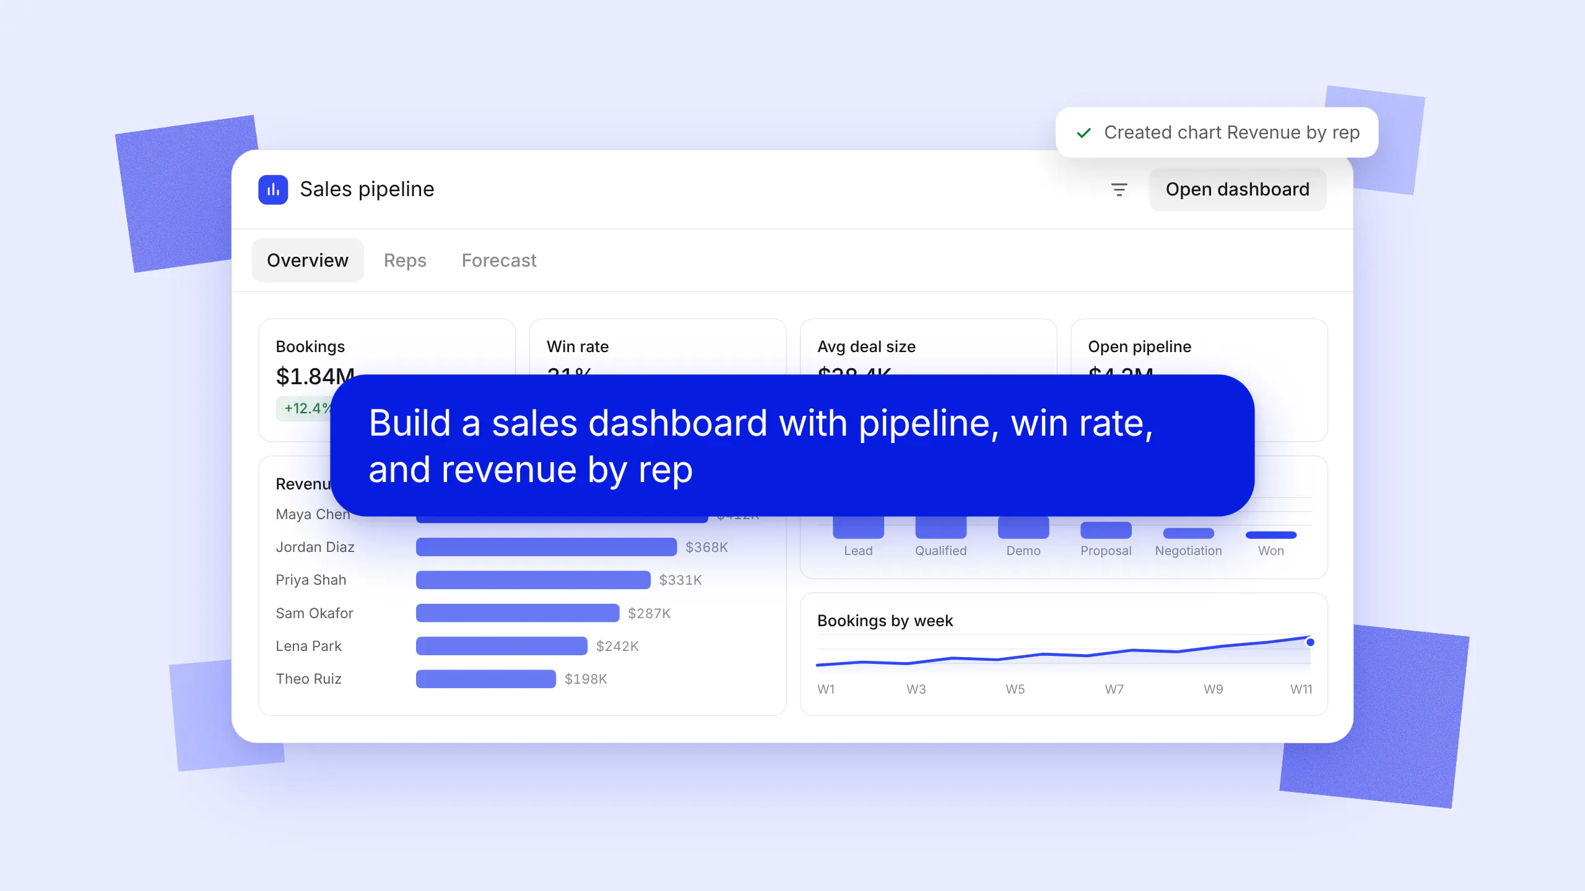The image size is (1585, 891).
Task: Click the Theo Ruiz revenue bar
Action: coord(486,679)
